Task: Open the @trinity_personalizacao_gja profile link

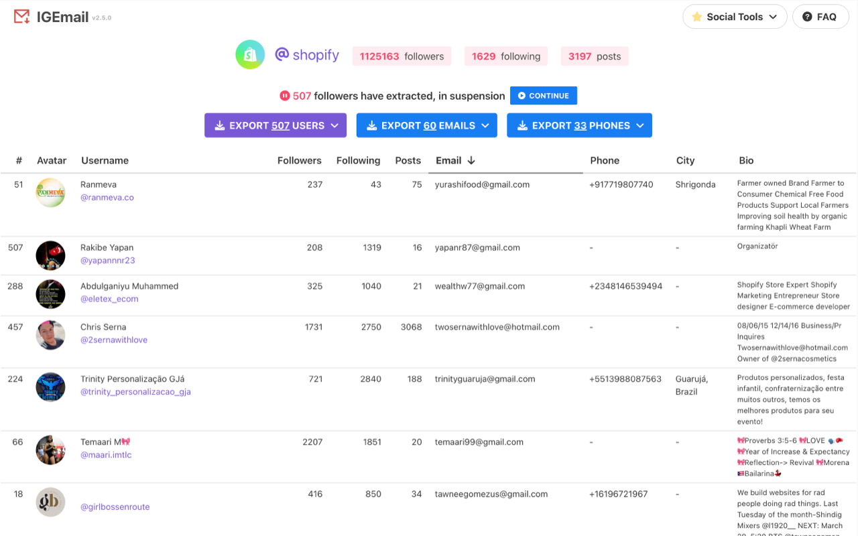Action: click(x=135, y=392)
